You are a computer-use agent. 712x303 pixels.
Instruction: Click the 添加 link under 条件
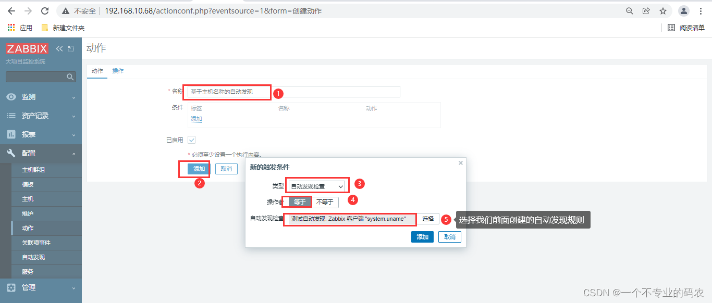point(196,119)
